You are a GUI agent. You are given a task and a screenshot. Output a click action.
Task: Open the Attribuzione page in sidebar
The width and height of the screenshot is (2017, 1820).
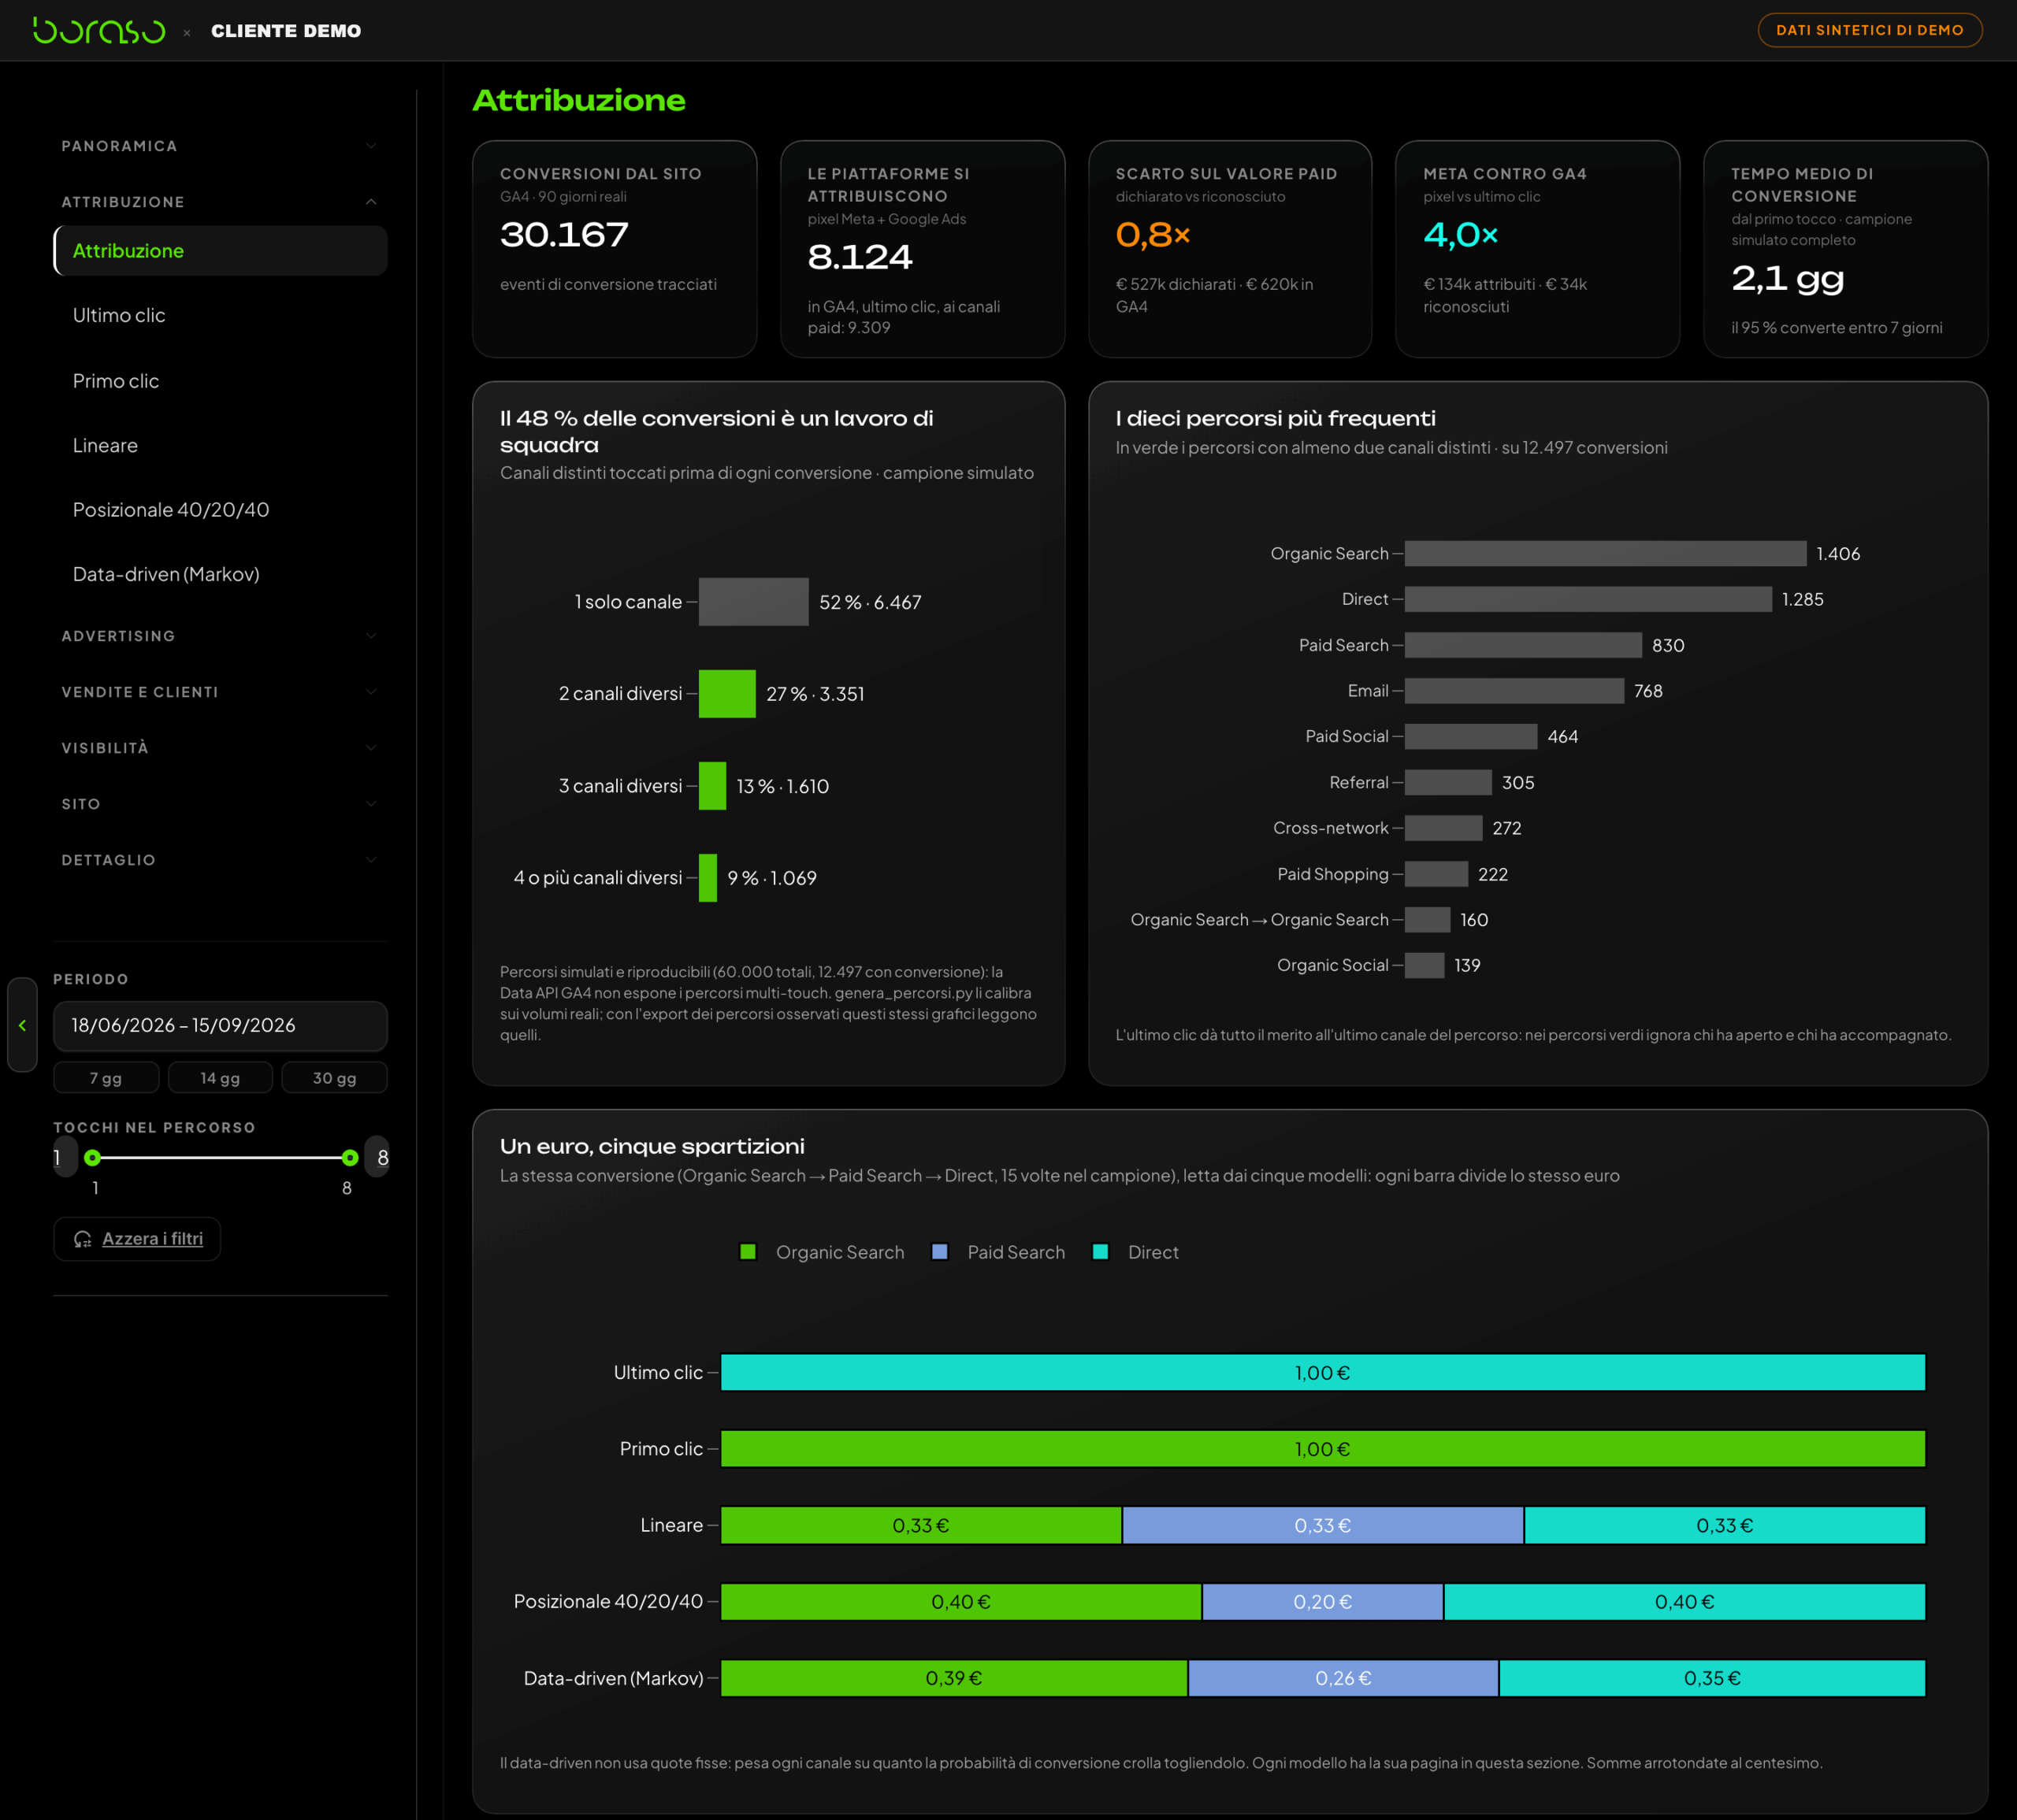(220, 251)
